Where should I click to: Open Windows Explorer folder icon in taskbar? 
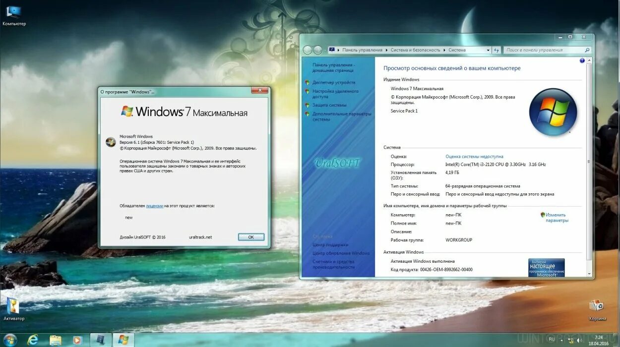point(55,340)
